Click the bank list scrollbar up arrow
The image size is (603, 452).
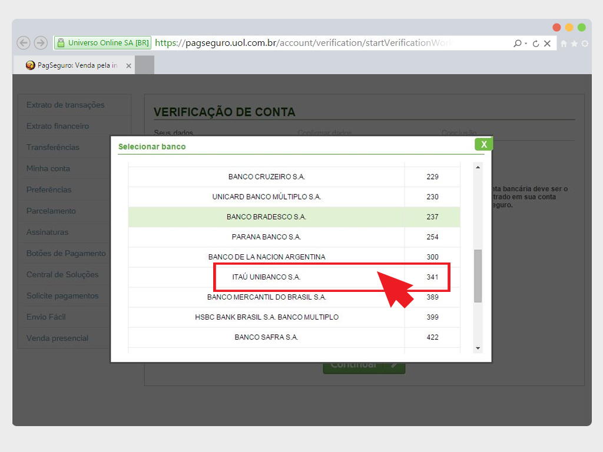(x=478, y=167)
